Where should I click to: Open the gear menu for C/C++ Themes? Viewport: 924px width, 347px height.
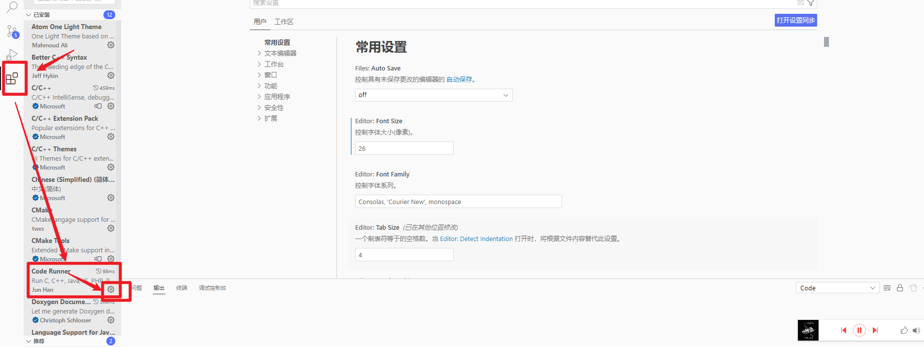coord(111,167)
